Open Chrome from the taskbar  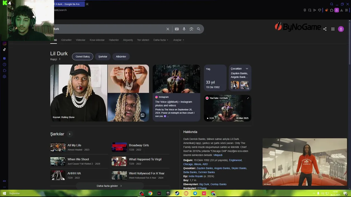(x=150, y=193)
